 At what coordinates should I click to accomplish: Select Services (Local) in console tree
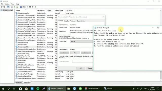coord(8,10)
